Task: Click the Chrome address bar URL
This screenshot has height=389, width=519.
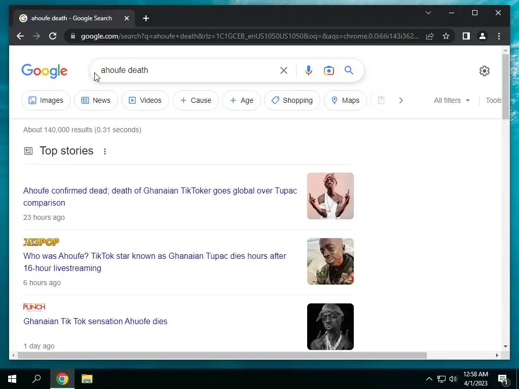Action: click(x=250, y=36)
